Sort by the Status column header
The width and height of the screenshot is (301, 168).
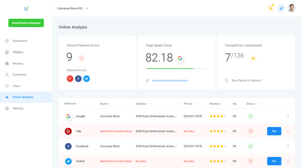click(x=252, y=104)
